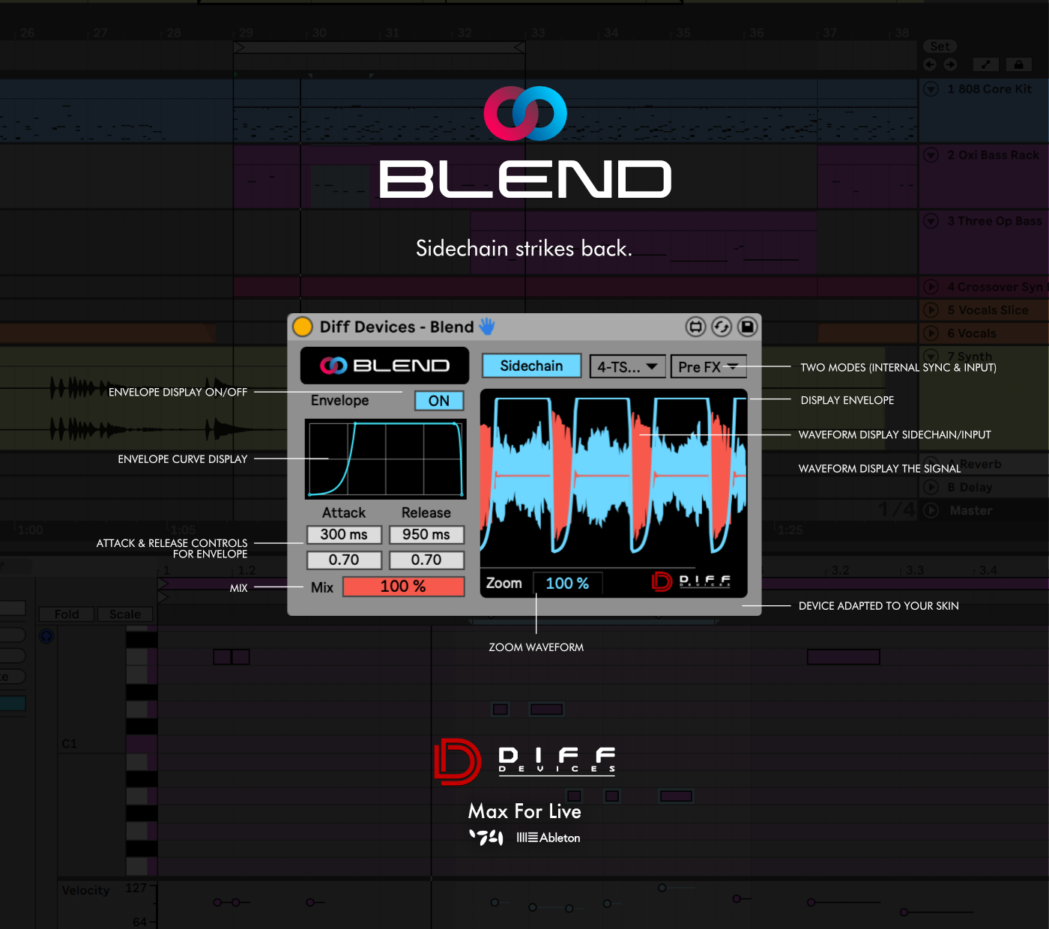Click the previous locator arrow icon
This screenshot has height=929, width=1049.
coord(930,64)
